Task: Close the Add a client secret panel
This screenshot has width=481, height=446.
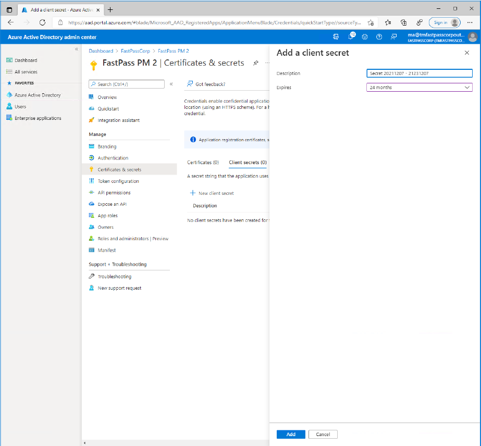Action: 466,53
